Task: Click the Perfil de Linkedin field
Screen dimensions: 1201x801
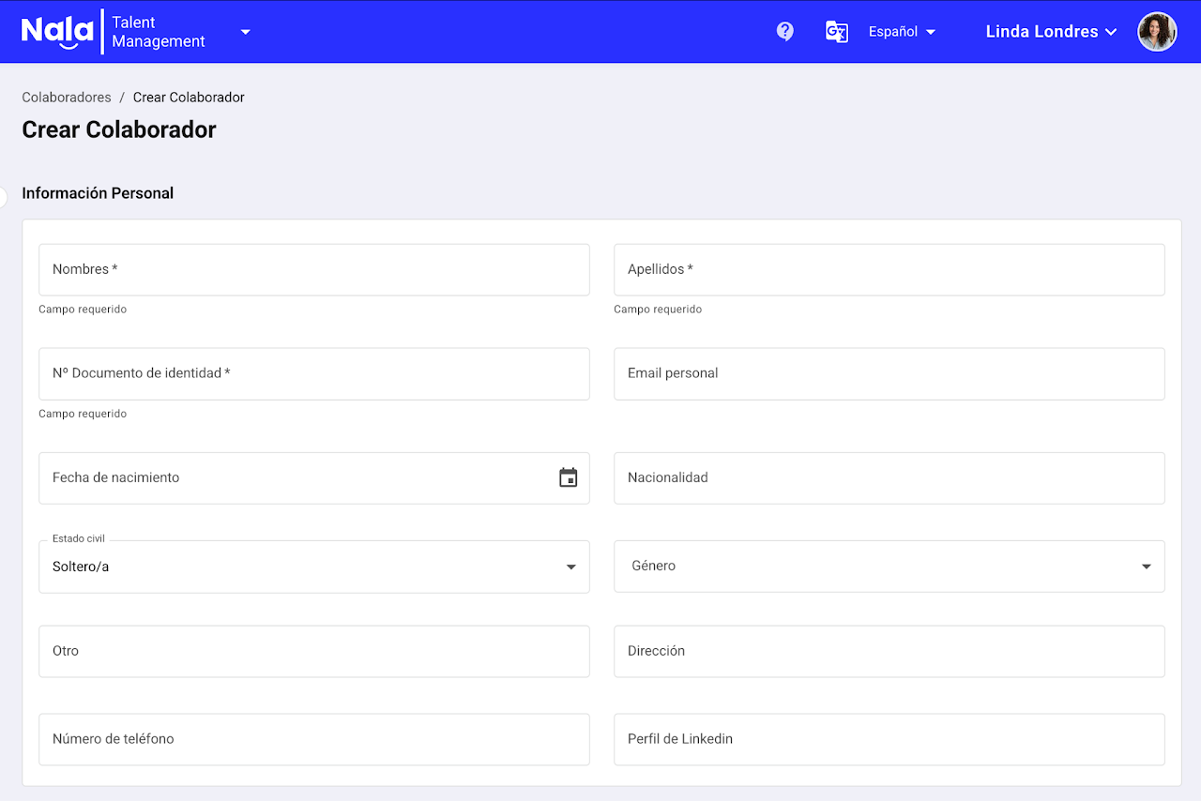Action: pos(889,740)
